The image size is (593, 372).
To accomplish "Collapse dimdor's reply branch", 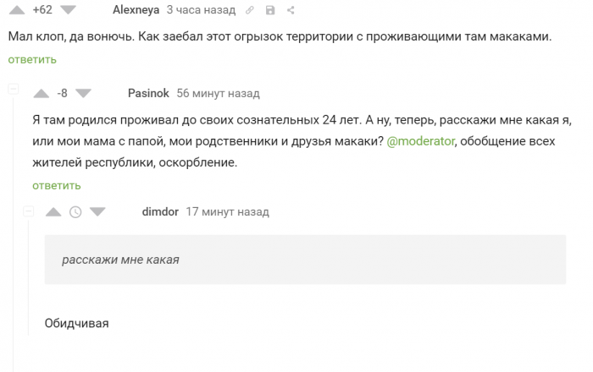I will coord(28,211).
